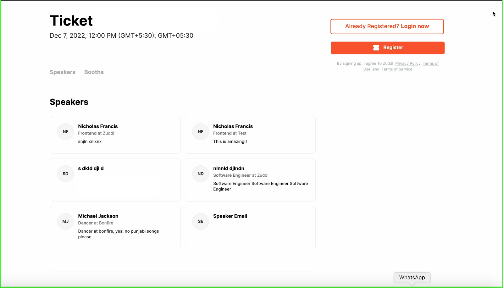Click the 'Already Registered? Login now' button
The height and width of the screenshot is (288, 503).
[x=387, y=26]
